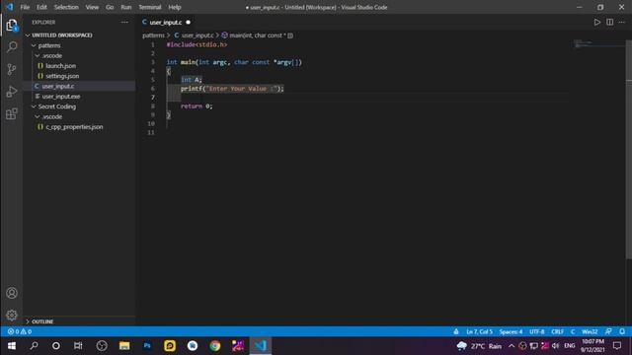Open the Manage gear icon
This screenshot has width=632, height=355.
point(12,315)
